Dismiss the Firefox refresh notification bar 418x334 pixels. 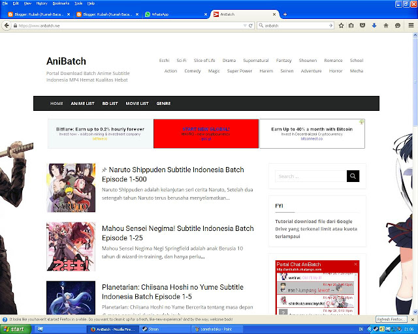click(x=413, y=320)
